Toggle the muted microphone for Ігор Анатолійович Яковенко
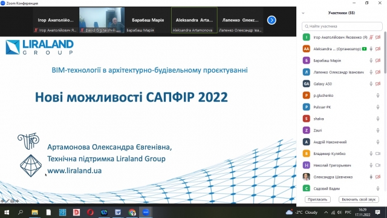387x218 pixels. 371,38
